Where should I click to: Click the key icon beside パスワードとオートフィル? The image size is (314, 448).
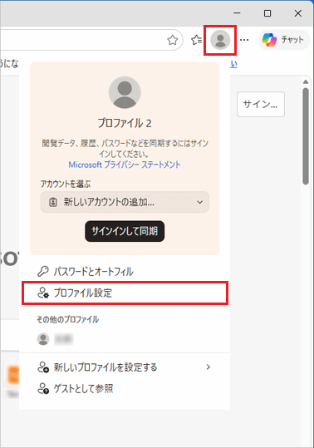pos(43,272)
